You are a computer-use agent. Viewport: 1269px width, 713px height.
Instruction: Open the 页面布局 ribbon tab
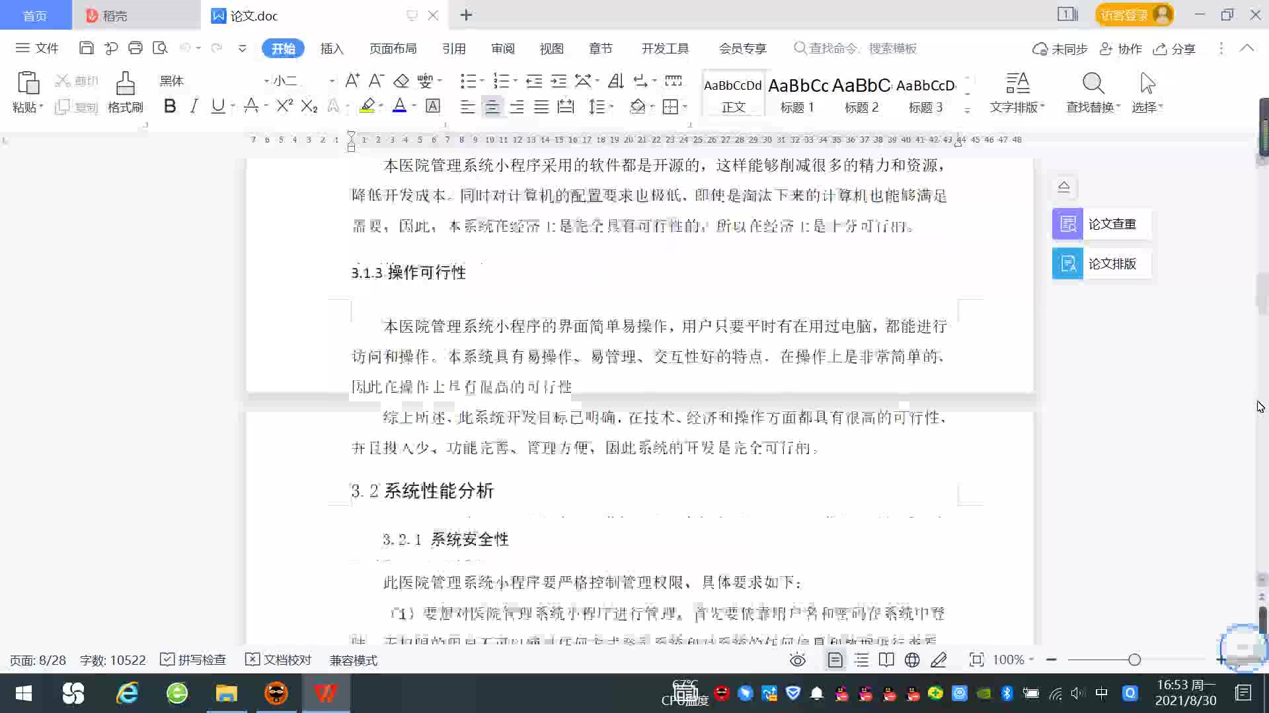tap(393, 48)
